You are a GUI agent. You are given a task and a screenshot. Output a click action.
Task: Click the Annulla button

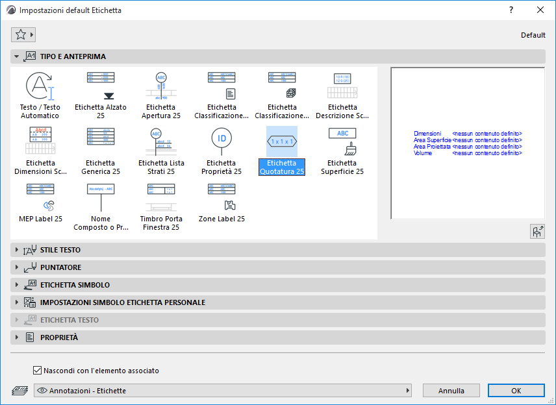click(x=451, y=391)
